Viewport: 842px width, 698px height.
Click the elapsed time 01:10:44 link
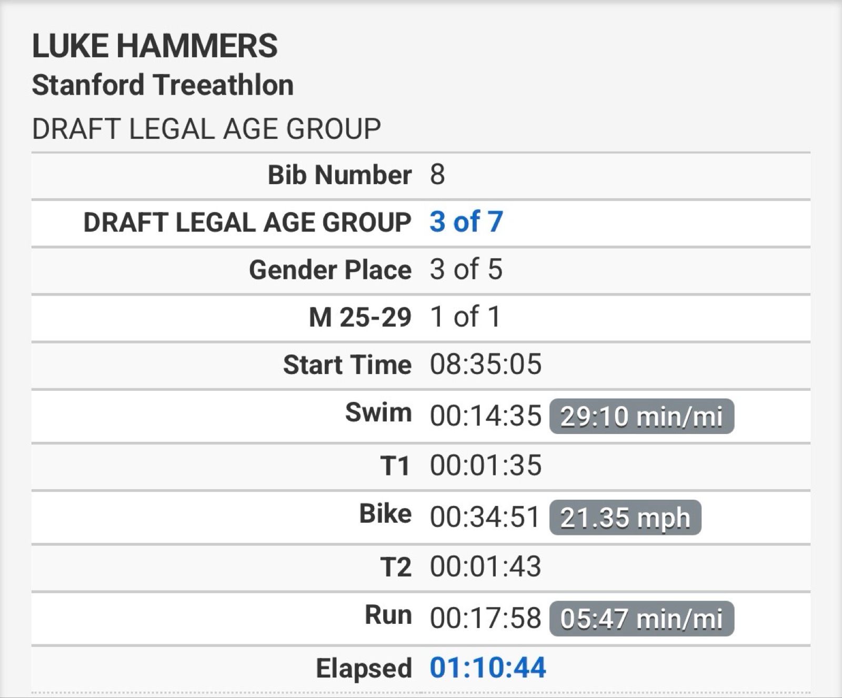[x=488, y=668]
